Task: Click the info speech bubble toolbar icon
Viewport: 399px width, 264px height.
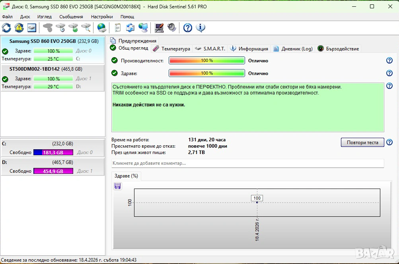Action: [200, 27]
